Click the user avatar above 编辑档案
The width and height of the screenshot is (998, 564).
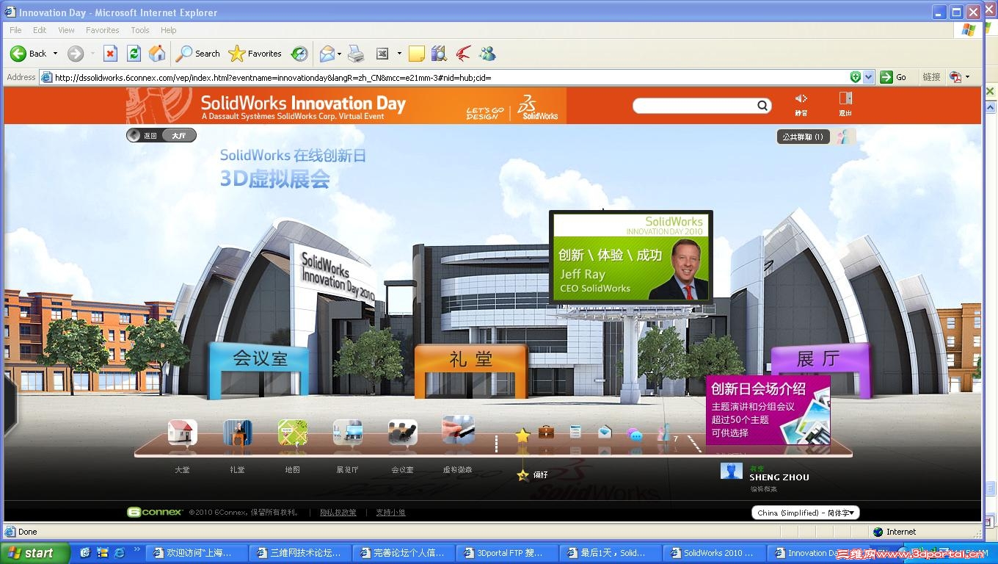(x=732, y=471)
